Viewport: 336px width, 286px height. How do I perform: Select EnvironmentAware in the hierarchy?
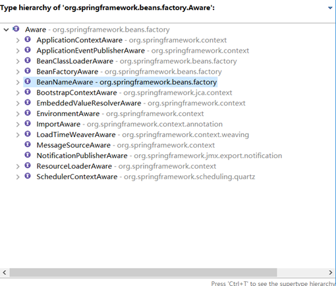click(x=120, y=114)
